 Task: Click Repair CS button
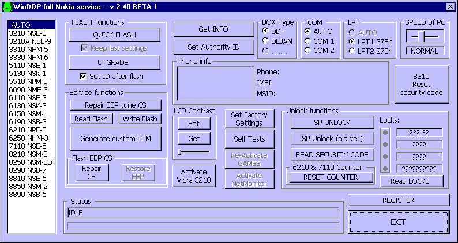(92, 172)
